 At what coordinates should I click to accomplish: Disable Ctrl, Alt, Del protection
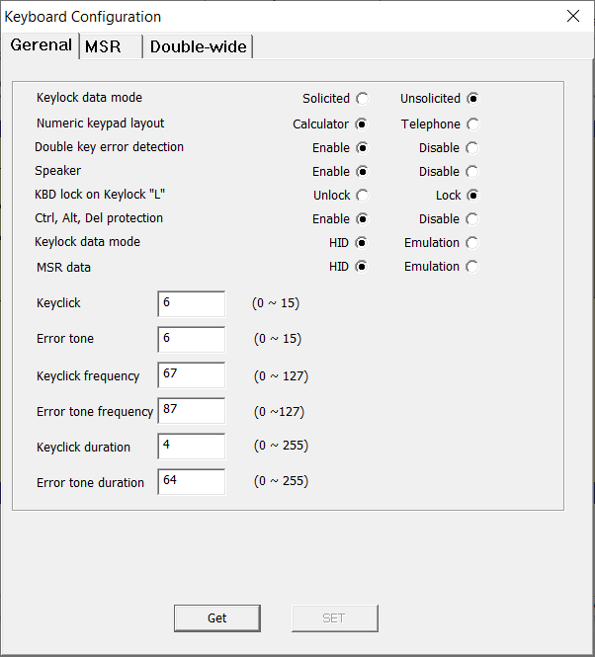pos(472,219)
